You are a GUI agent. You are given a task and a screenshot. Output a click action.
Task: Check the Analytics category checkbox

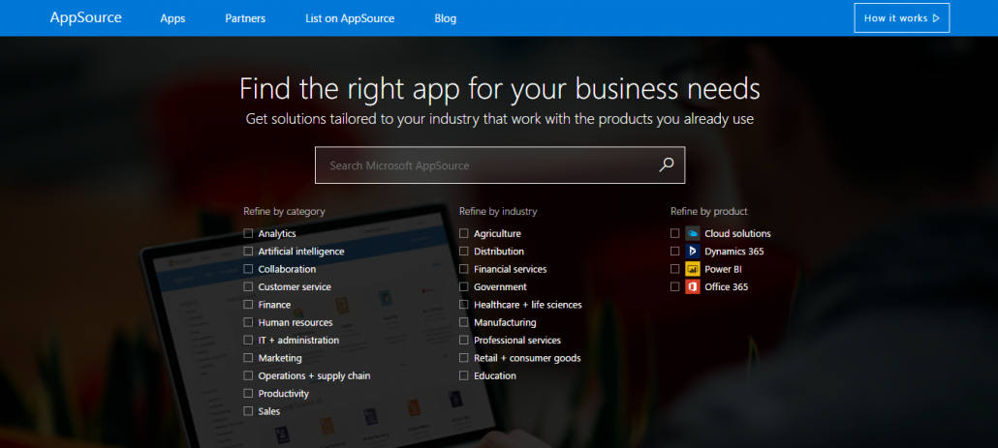coord(248,233)
